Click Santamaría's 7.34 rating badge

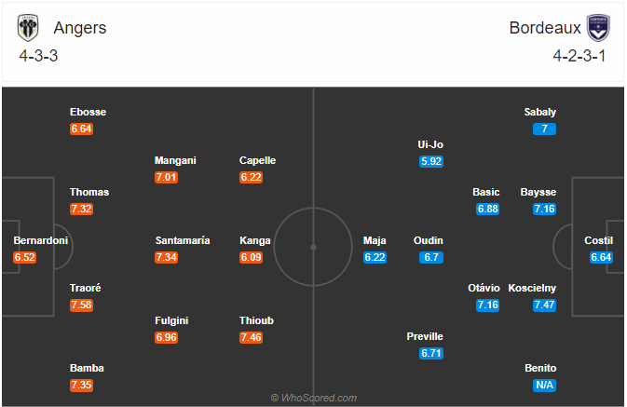pos(167,257)
